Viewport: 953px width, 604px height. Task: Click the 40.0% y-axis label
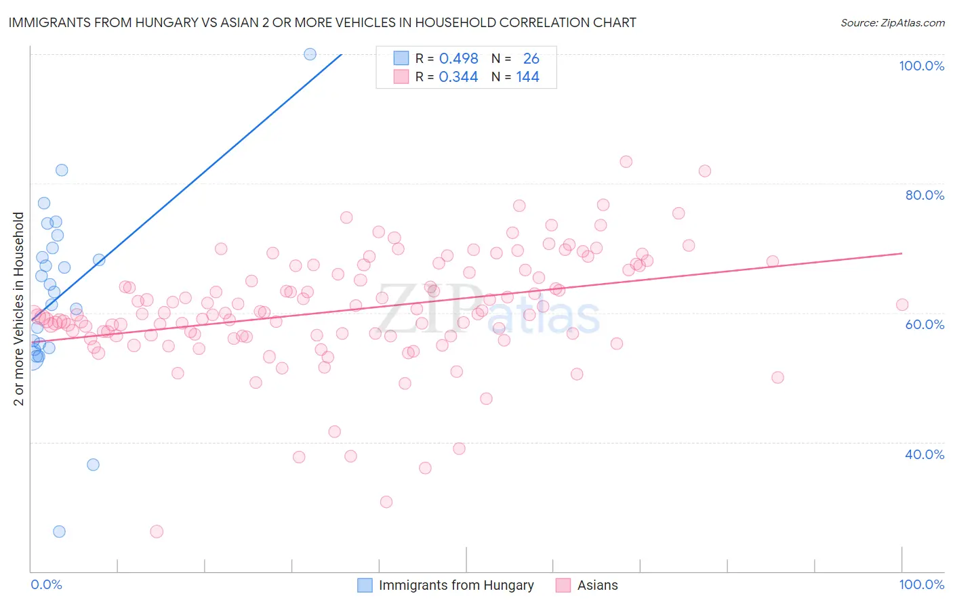pos(925,454)
